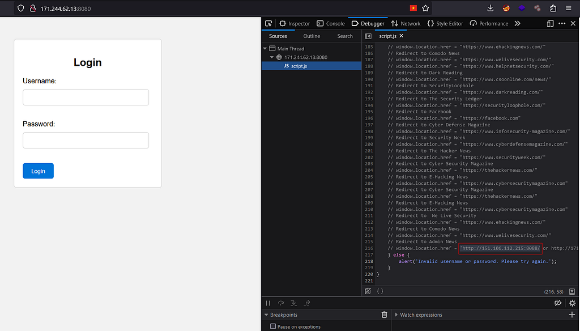The height and width of the screenshot is (331, 580).
Task: Click the Step Out debugger button
Action: coord(307,303)
